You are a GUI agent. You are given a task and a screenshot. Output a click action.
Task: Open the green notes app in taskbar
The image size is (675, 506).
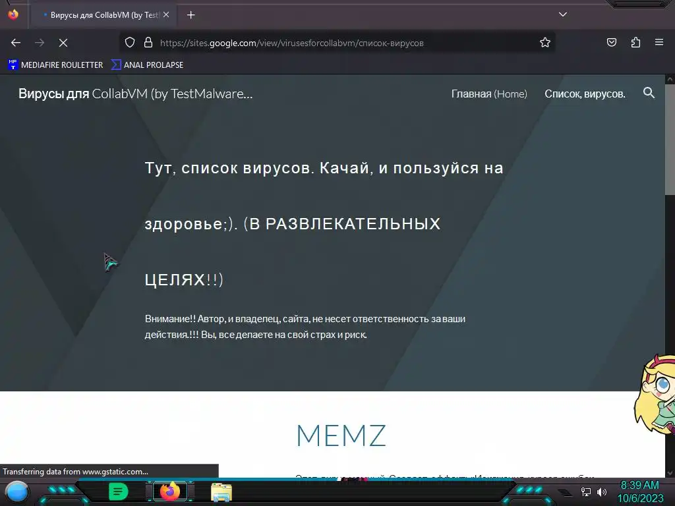[119, 492]
